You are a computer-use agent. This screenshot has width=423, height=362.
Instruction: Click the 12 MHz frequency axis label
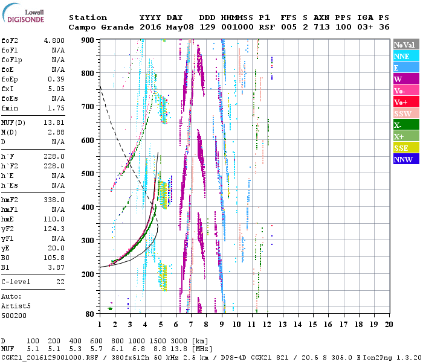[x=267, y=325]
